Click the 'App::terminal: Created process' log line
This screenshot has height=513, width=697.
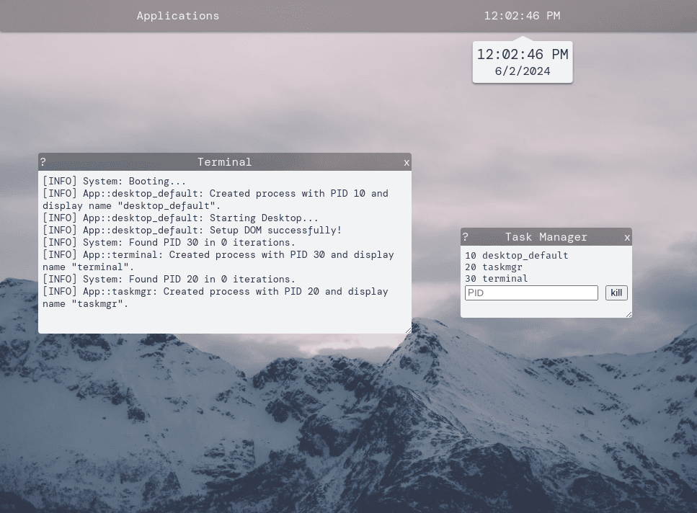[218, 261]
